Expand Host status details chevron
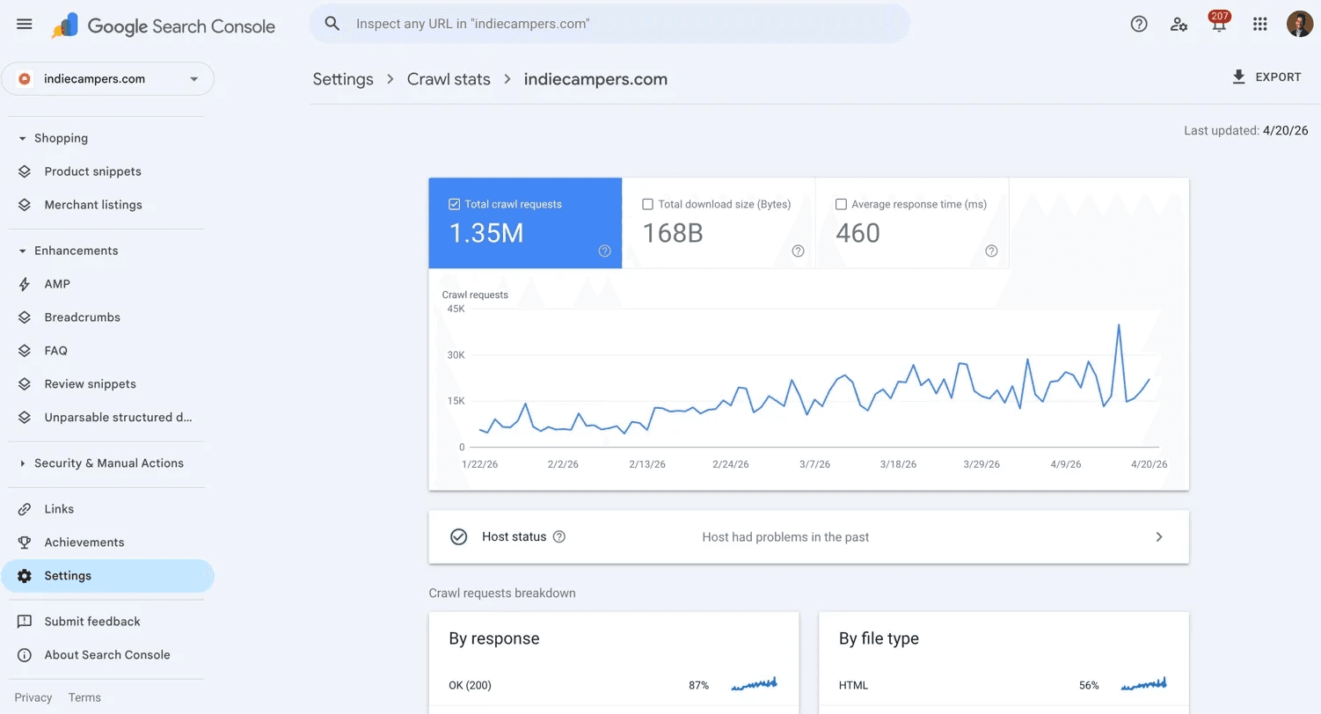Viewport: 1321px width, 714px height. click(1159, 536)
